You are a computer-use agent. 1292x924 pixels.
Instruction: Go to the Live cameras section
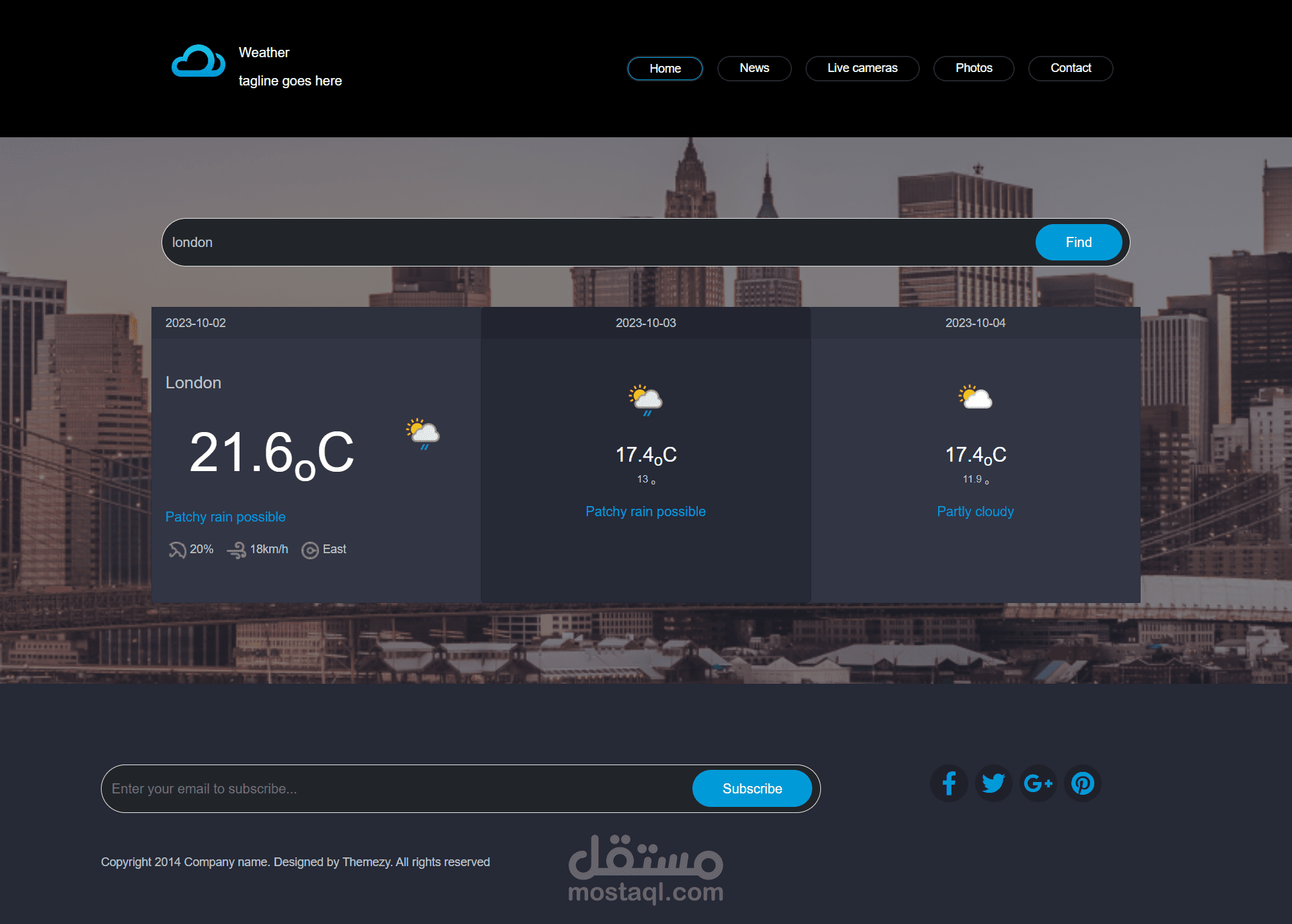862,68
